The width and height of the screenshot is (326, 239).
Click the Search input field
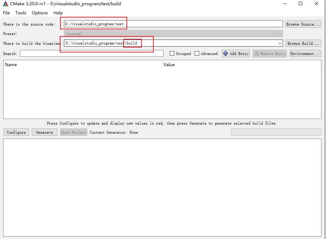pyautogui.click(x=92, y=54)
